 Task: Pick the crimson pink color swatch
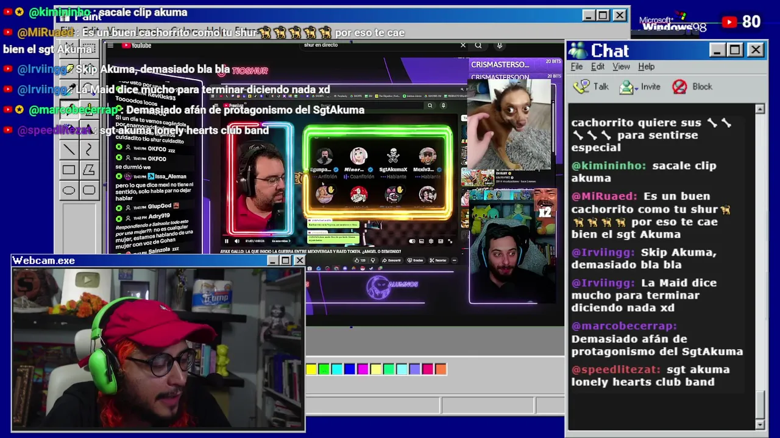point(428,369)
